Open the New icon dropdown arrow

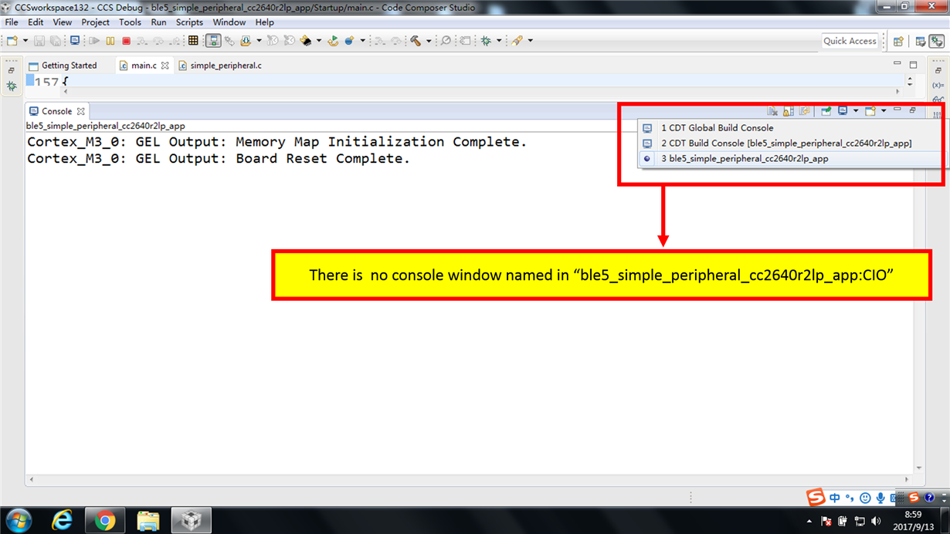pos(25,41)
